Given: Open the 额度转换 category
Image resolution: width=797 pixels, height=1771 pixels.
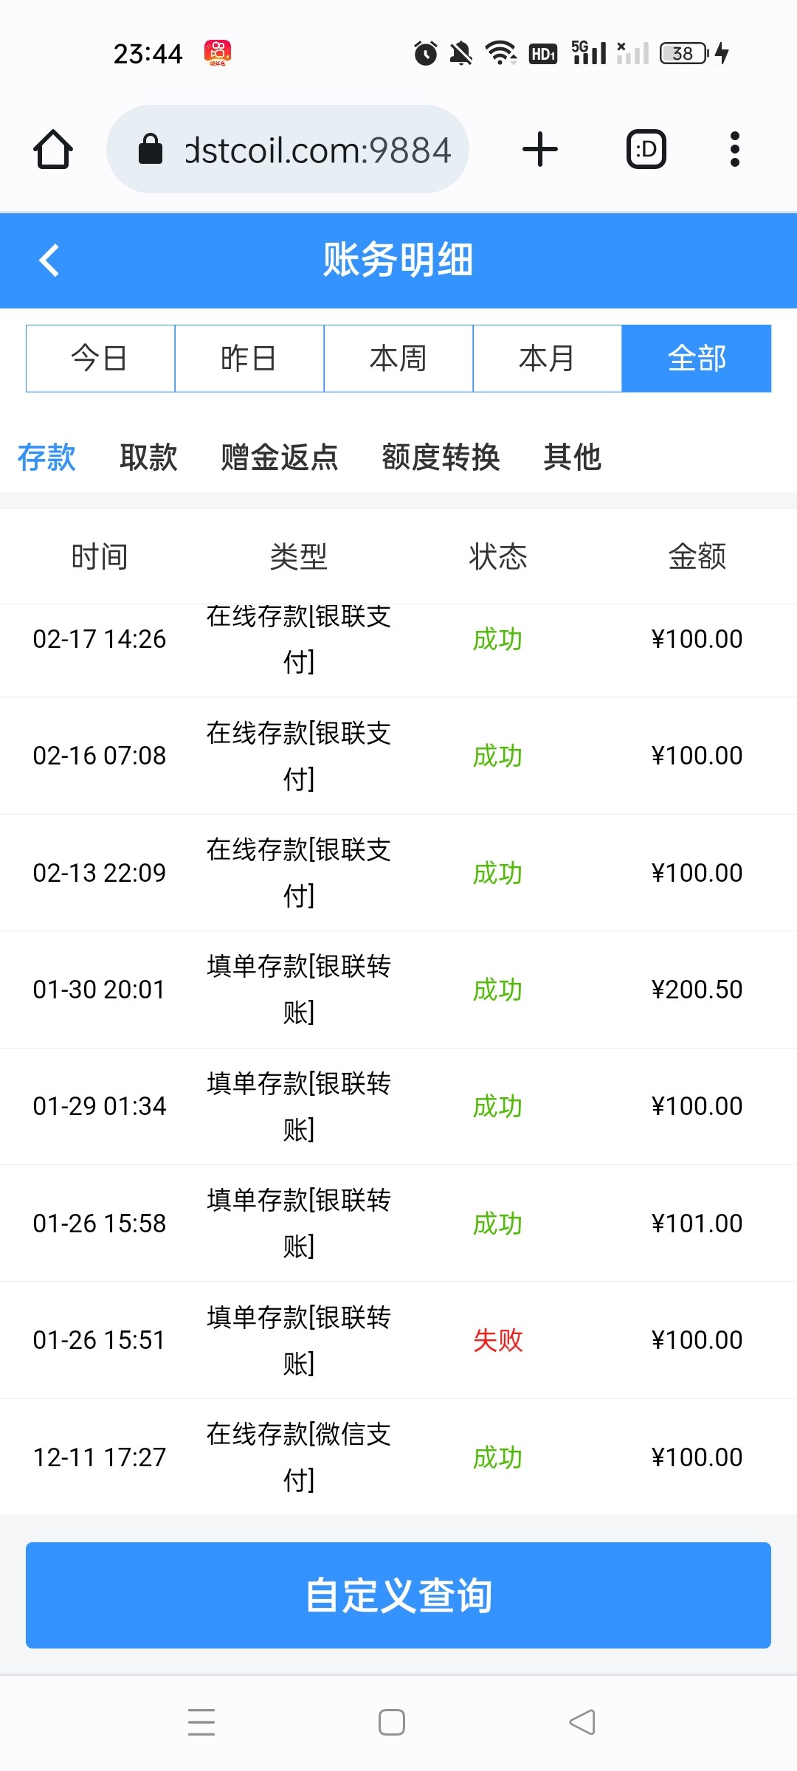Looking at the screenshot, I should 441,458.
